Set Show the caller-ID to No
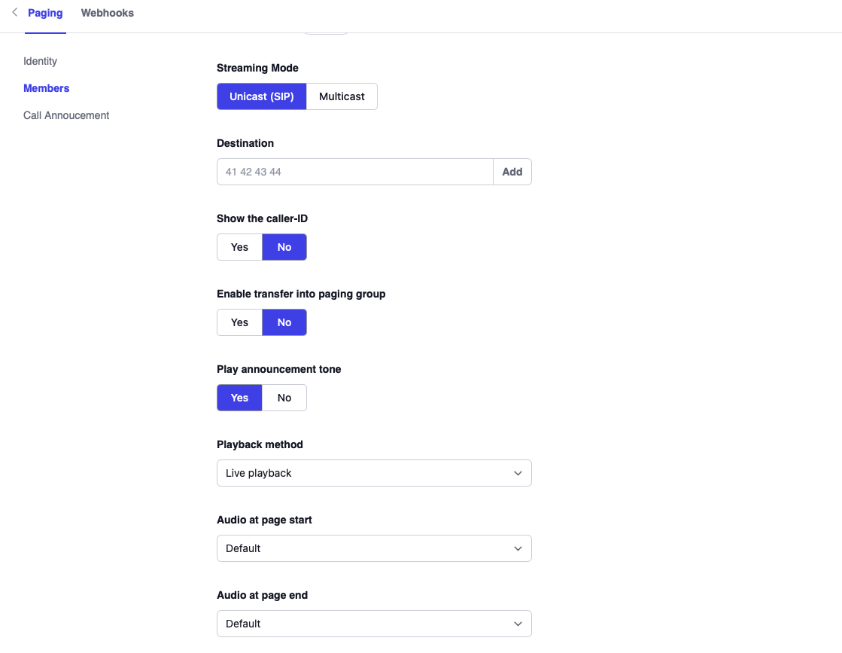The width and height of the screenshot is (842, 653). [x=284, y=247]
